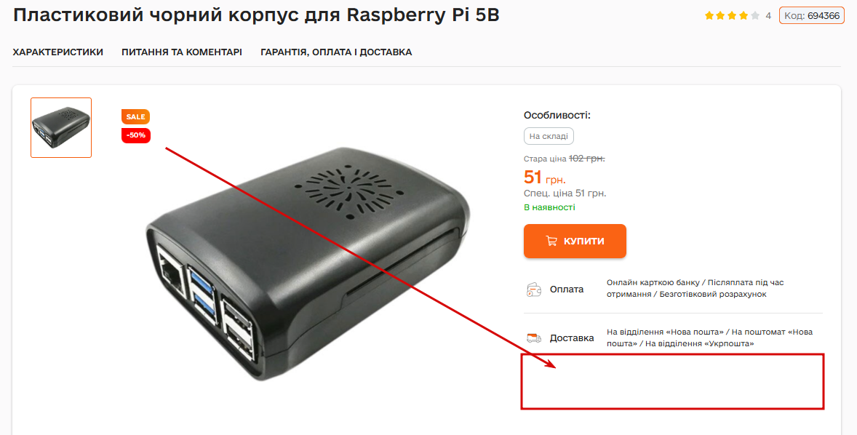
Task: Click the shopping cart icon in Купити button
Action: tap(551, 241)
